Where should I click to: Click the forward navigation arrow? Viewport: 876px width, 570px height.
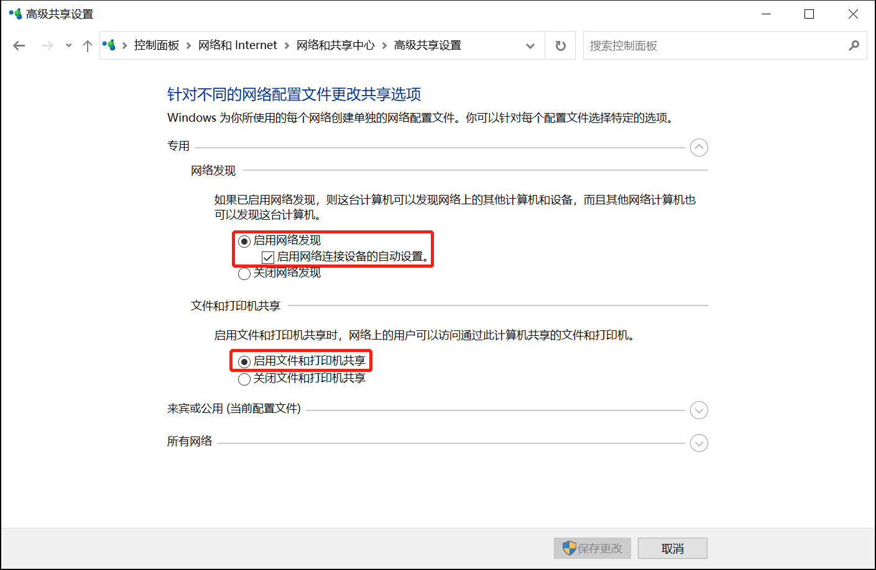[47, 45]
